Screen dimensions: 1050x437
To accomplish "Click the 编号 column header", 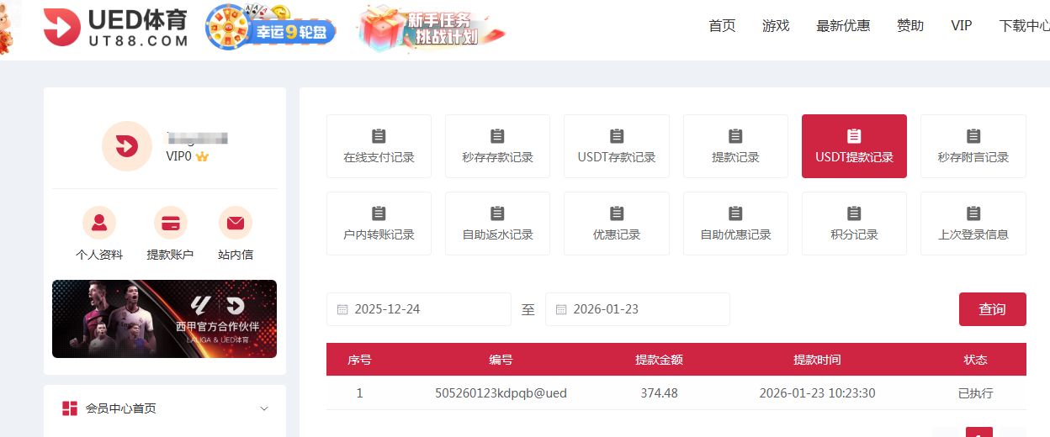I will coord(501,360).
